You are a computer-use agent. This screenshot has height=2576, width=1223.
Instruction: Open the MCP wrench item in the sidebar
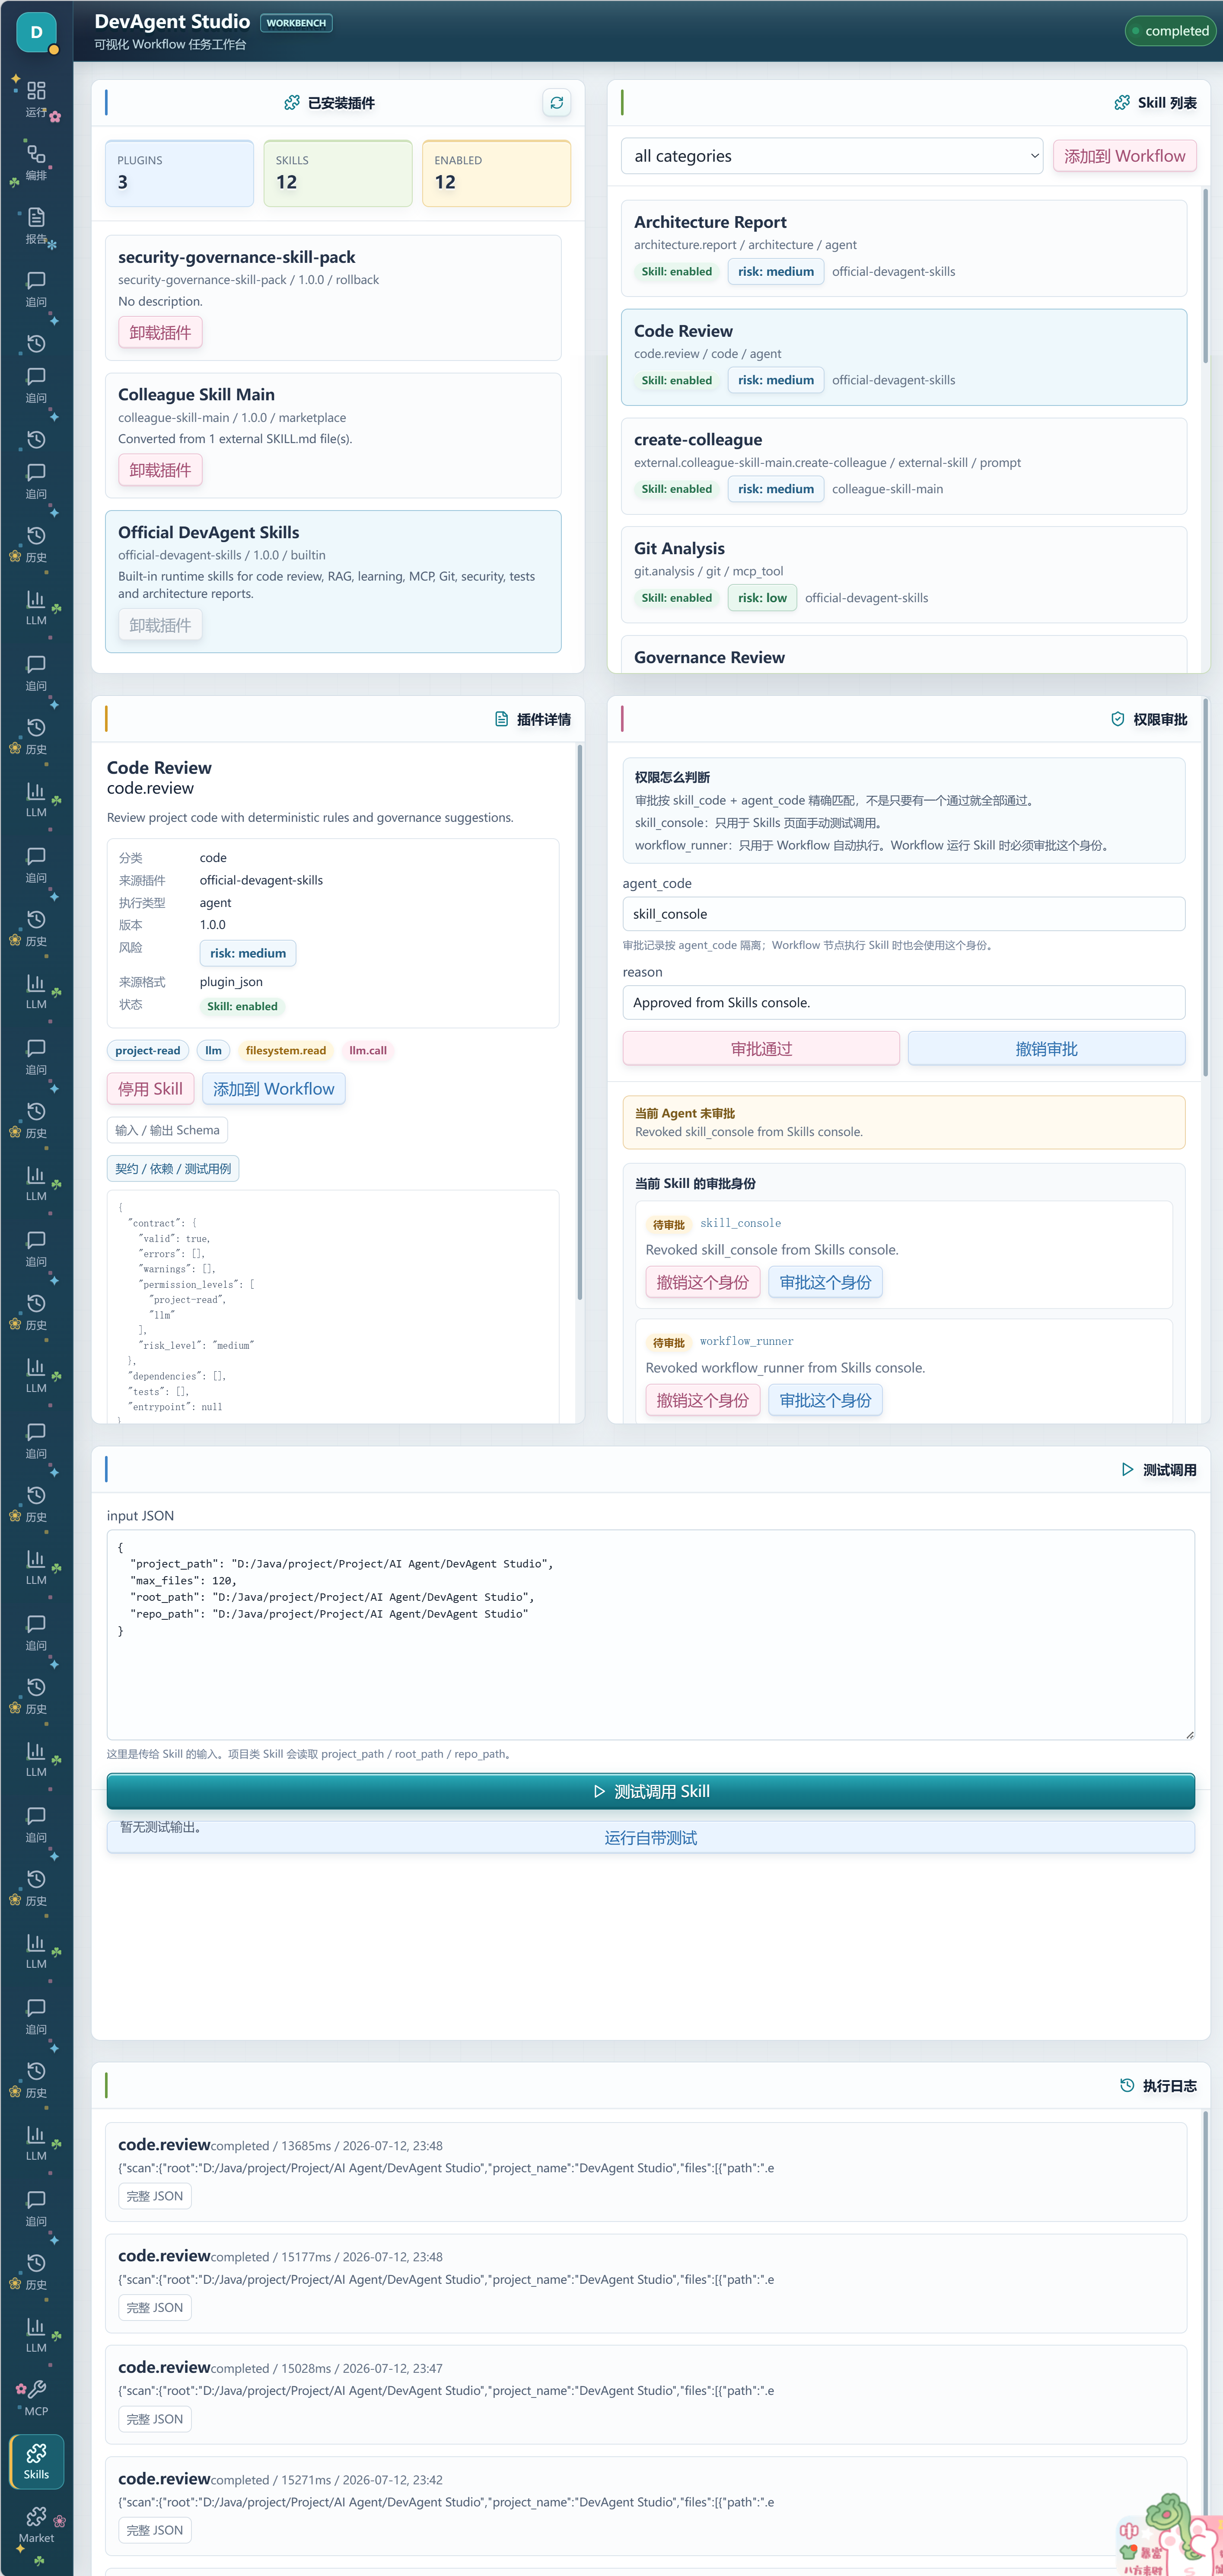(36, 2398)
